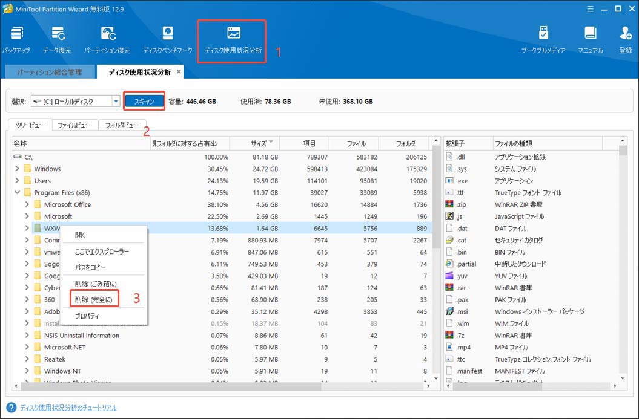Open the データ復元 data recovery tool
Viewport: 639px width, 419px height.
coord(57,40)
